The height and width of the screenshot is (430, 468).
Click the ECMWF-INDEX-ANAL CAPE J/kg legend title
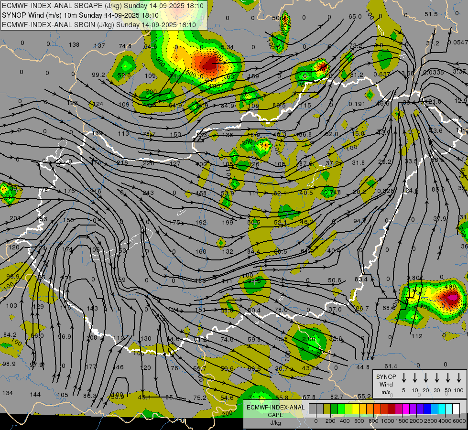[275, 415]
